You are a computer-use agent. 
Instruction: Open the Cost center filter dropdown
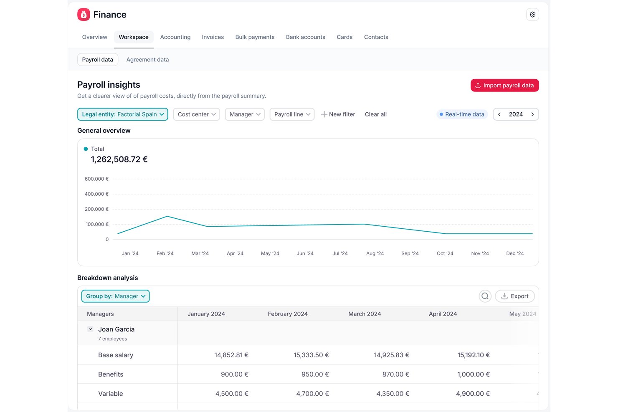(x=196, y=114)
